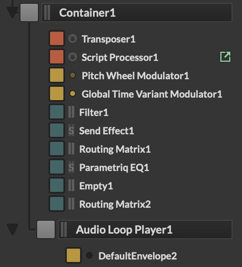Click the teal square next to Routing Matrix2
The height and width of the screenshot is (267, 242).
tap(57, 204)
